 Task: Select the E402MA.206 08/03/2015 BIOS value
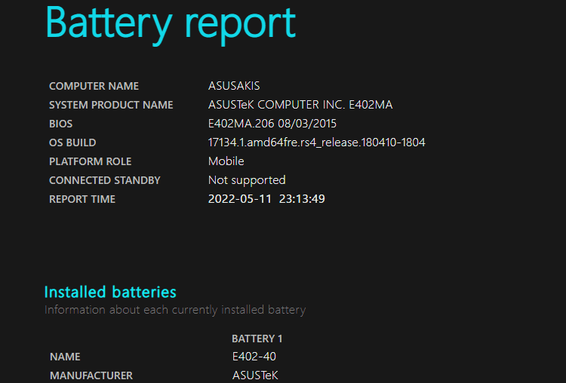272,124
